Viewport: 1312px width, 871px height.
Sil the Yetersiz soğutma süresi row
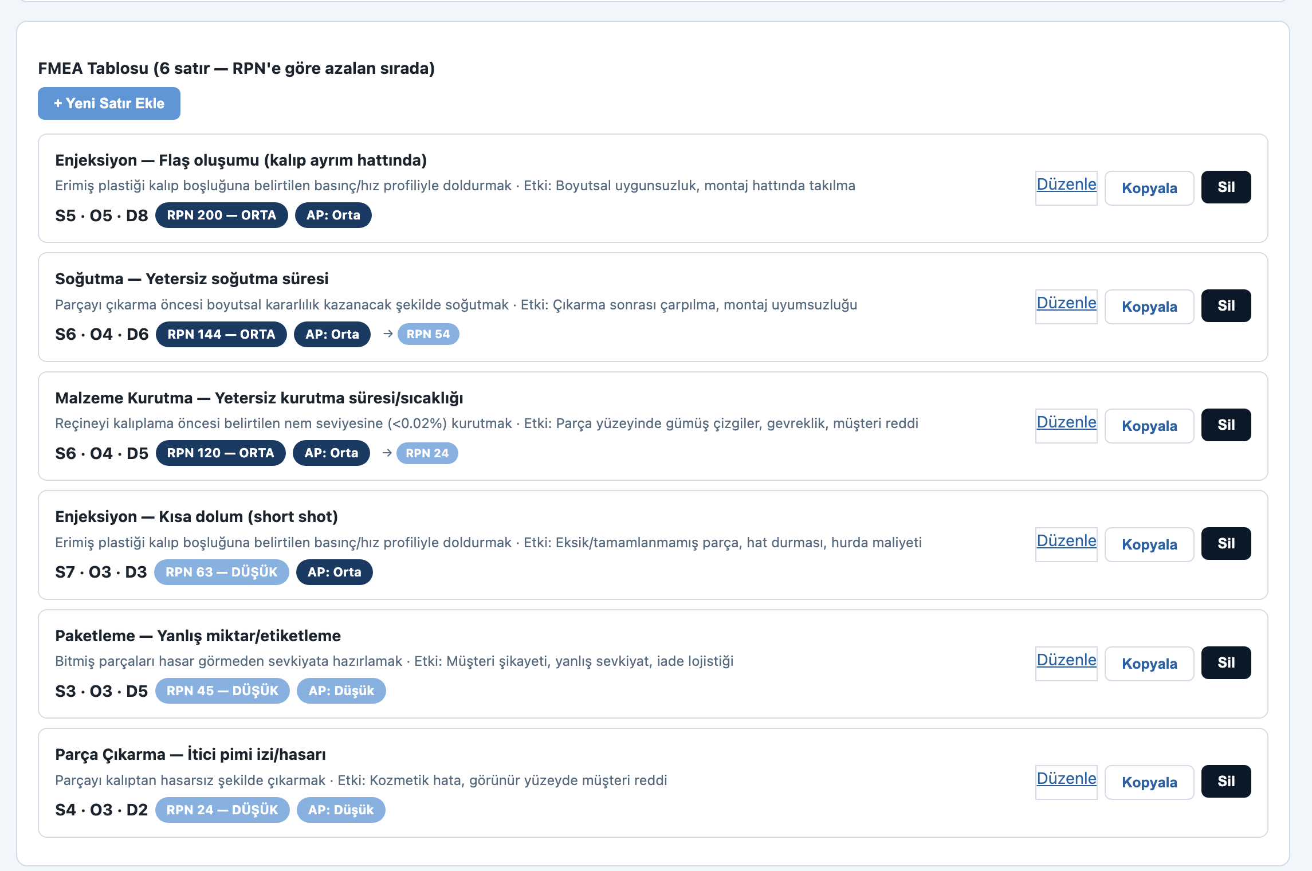tap(1226, 305)
